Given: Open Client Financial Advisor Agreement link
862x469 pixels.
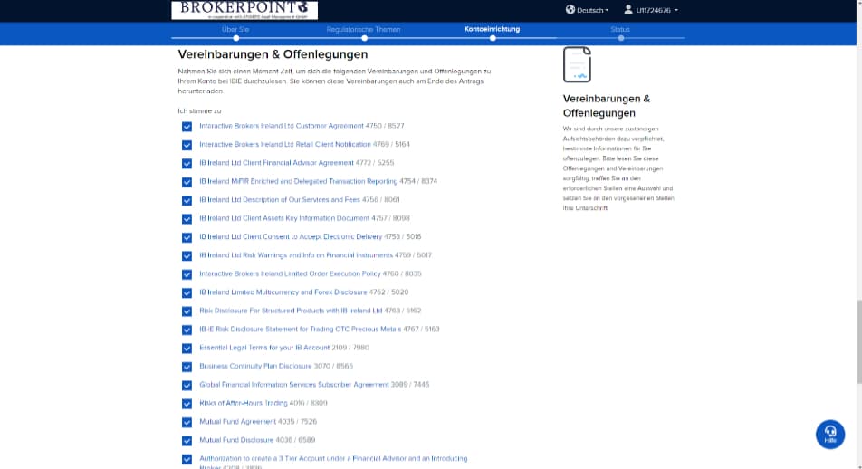Looking at the screenshot, I should tap(276, 163).
